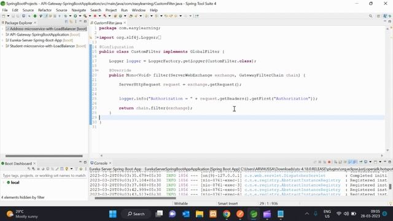Select the local node in Boot Dashboard
393x221 pixels.
click(13, 182)
